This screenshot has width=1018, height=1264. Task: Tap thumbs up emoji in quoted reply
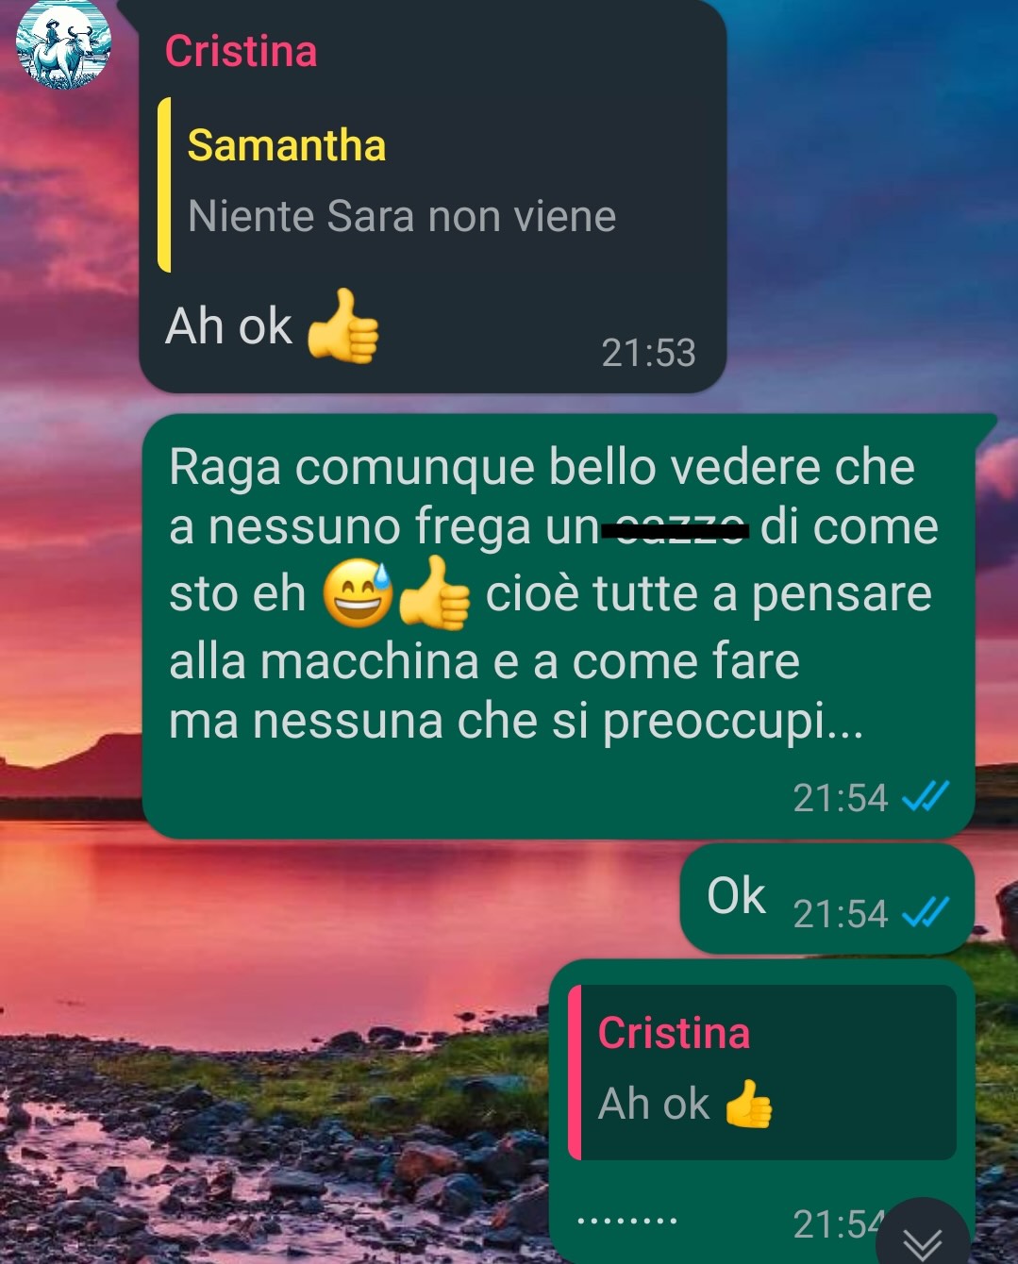point(748,1105)
